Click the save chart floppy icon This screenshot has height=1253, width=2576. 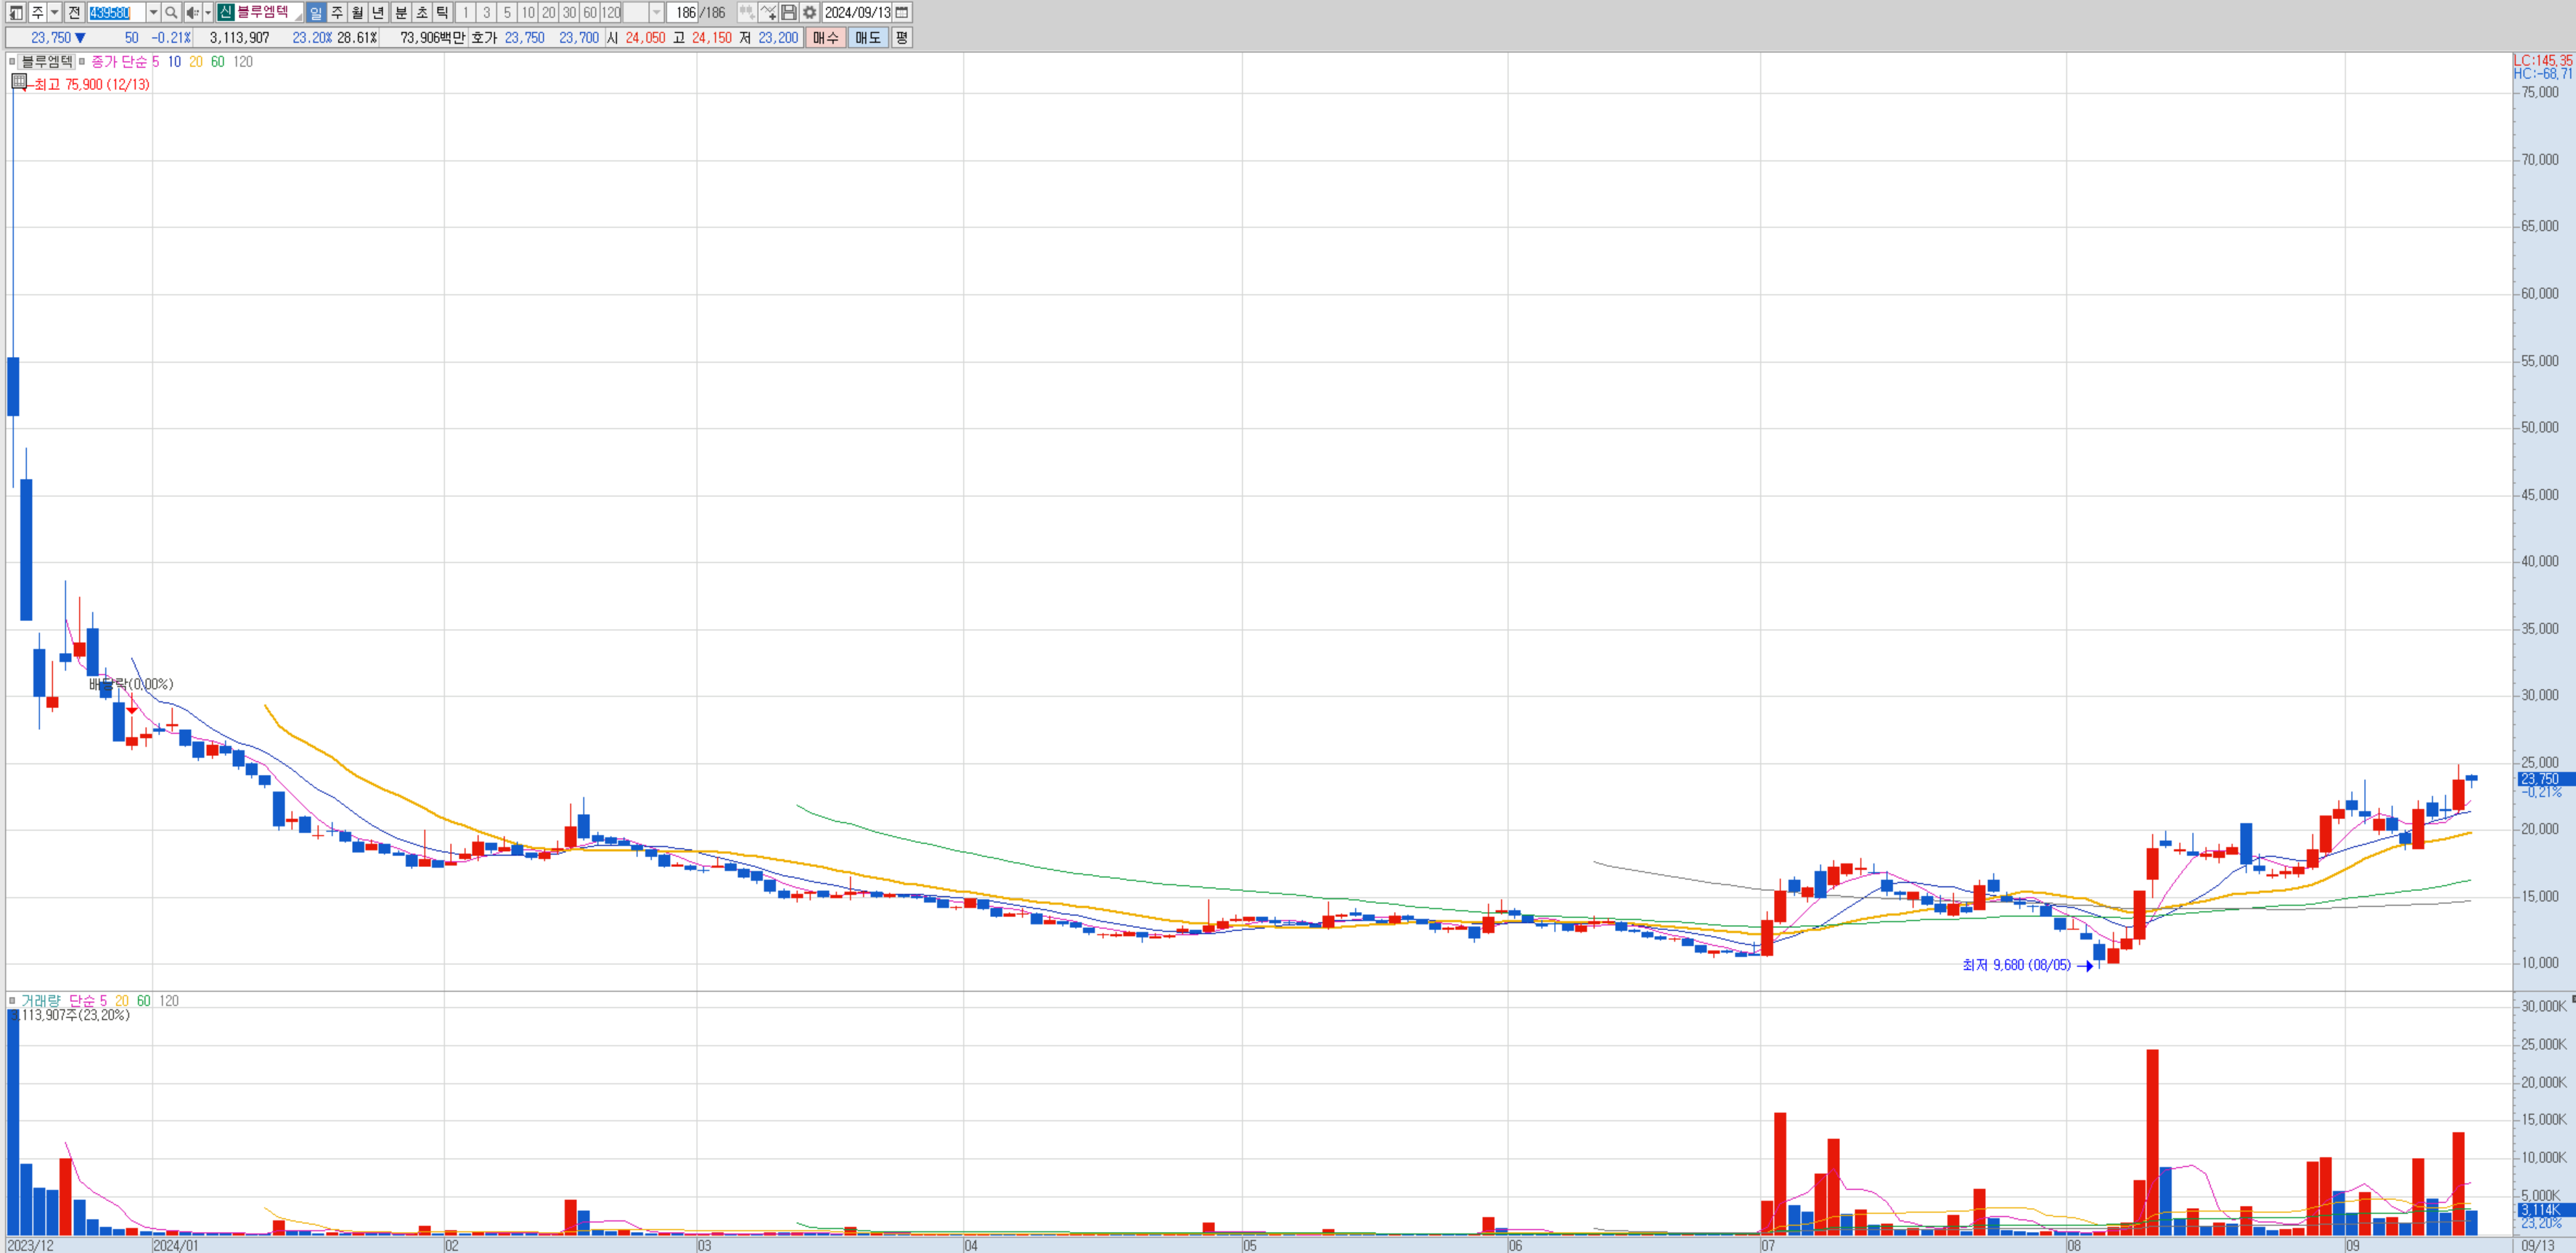click(x=789, y=12)
